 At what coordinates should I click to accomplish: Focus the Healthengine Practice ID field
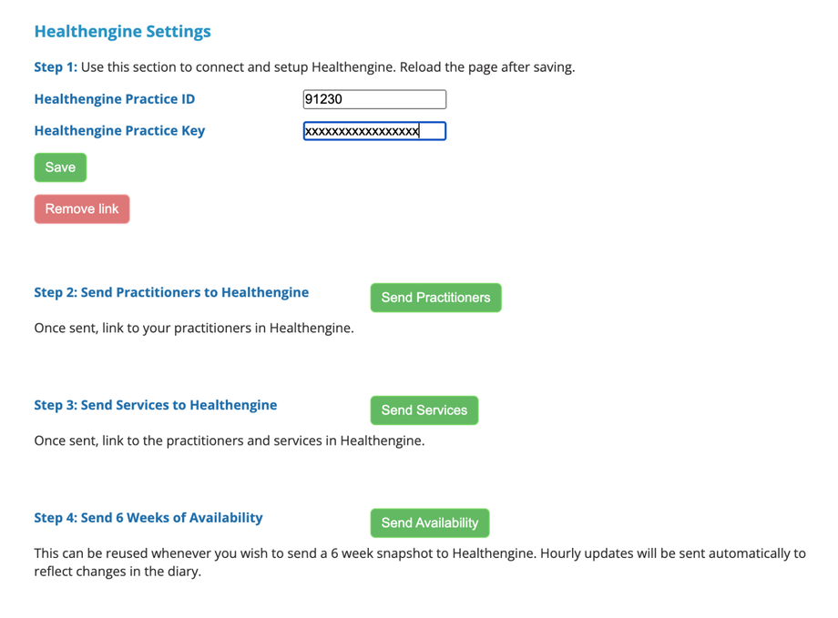point(374,99)
